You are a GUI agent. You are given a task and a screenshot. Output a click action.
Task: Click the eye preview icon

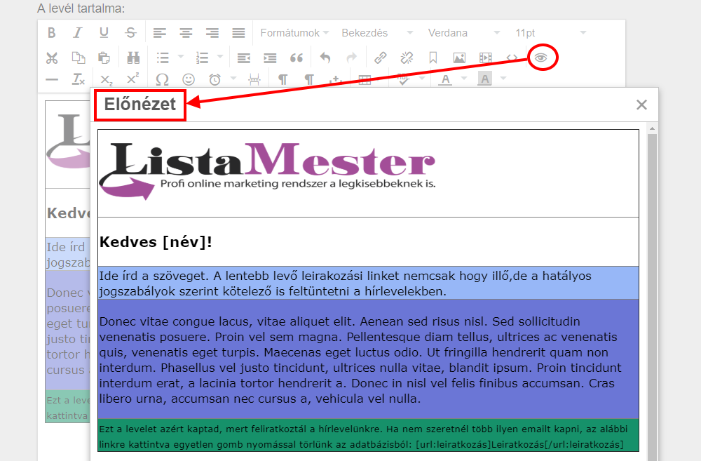541,58
